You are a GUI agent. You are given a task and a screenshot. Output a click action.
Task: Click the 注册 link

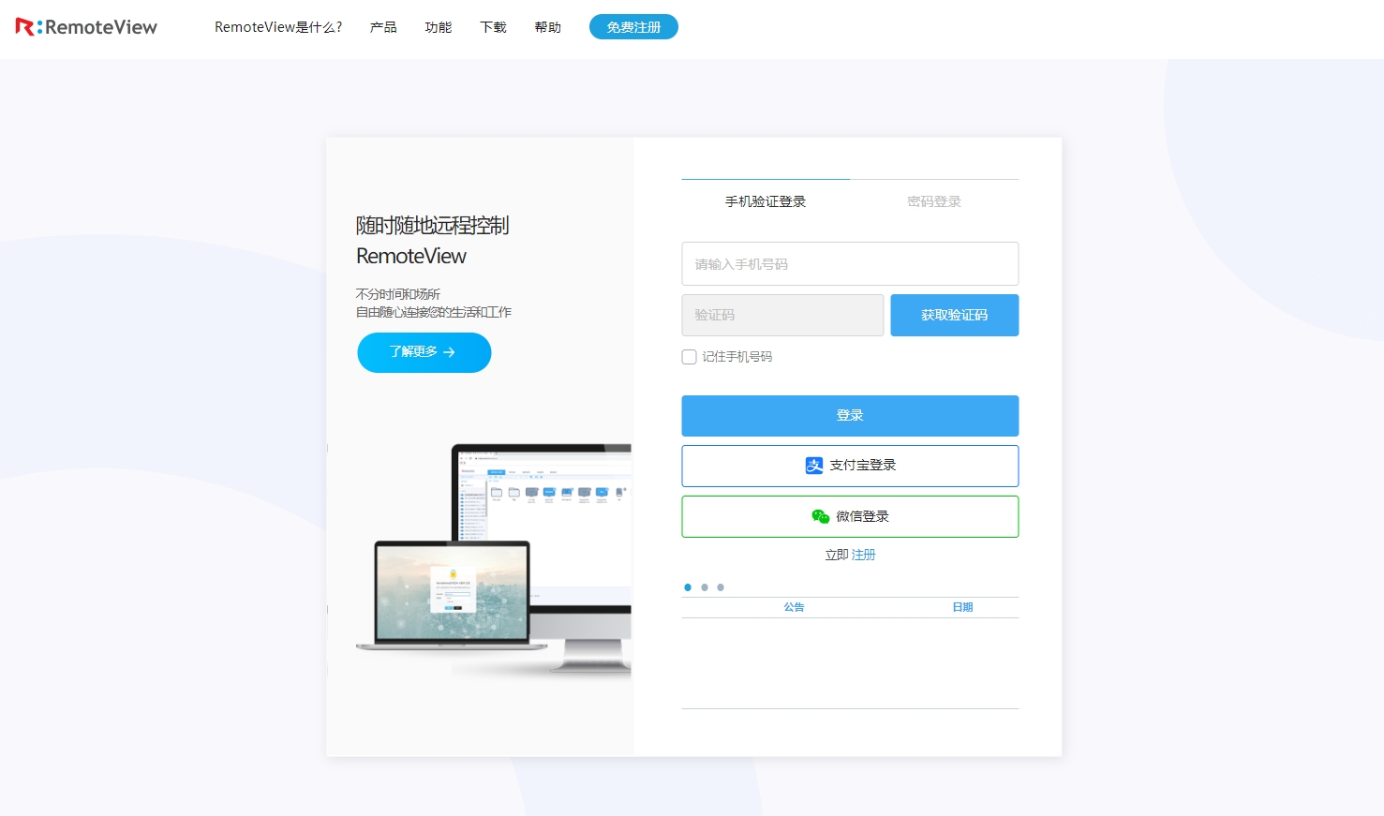click(x=863, y=555)
